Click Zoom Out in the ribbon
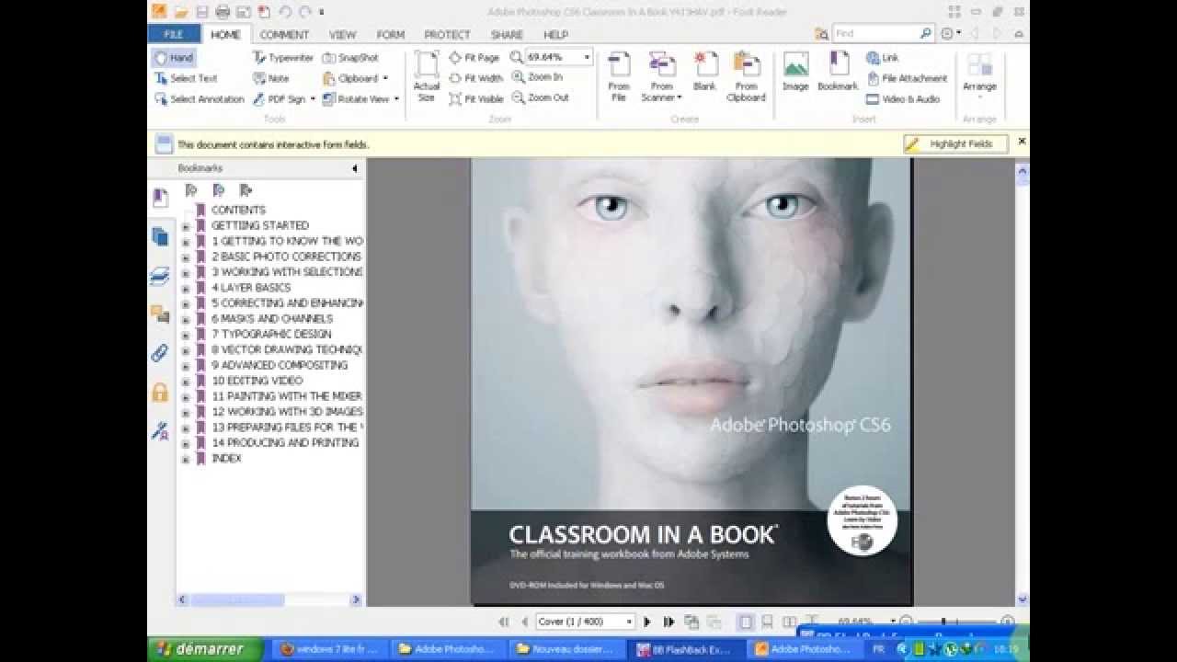1177x662 pixels. tap(540, 97)
